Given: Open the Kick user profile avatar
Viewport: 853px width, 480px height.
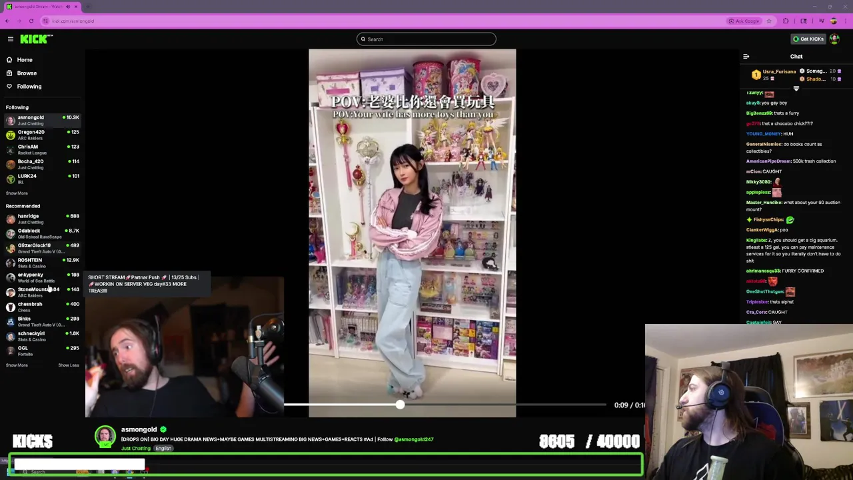Looking at the screenshot, I should coord(834,39).
